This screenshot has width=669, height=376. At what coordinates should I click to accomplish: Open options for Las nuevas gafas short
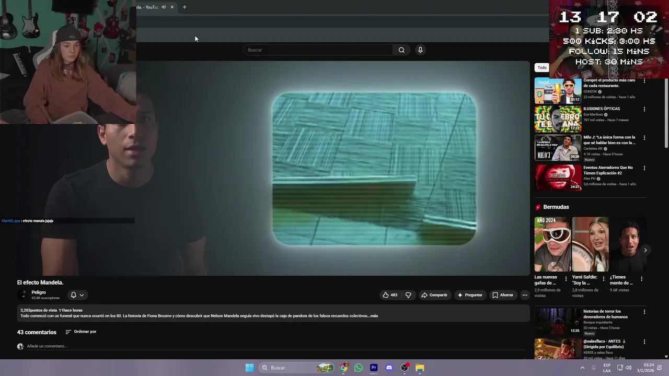click(x=566, y=279)
